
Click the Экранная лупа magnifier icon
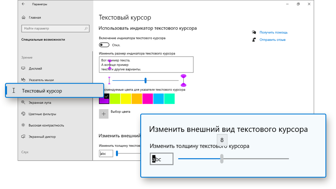pos(23,102)
